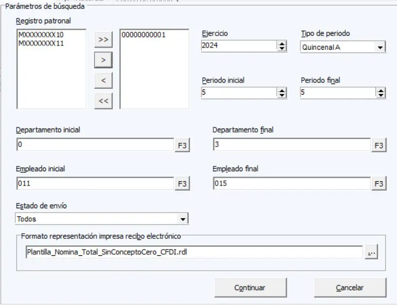Screen dimensions: 397x305
Task: Open F3 lookup for Departamento final
Action: click(379, 145)
